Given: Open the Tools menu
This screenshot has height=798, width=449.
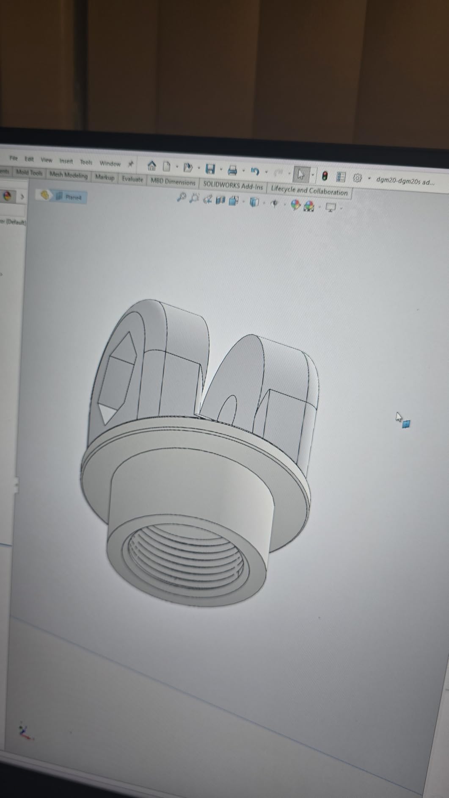Looking at the screenshot, I should click(86, 162).
